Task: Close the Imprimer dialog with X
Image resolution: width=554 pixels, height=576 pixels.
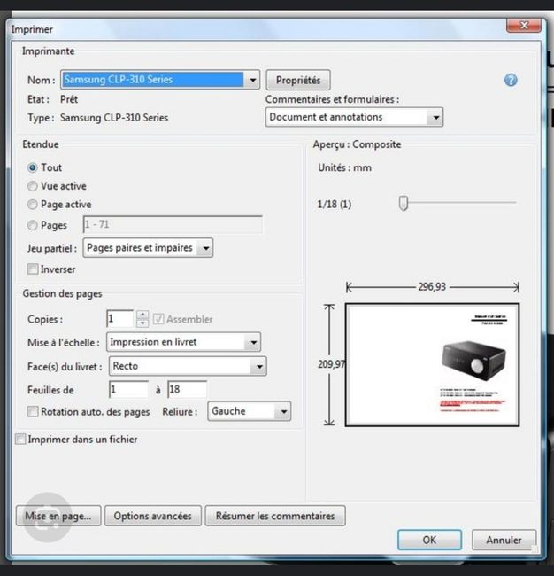Action: pos(524,26)
